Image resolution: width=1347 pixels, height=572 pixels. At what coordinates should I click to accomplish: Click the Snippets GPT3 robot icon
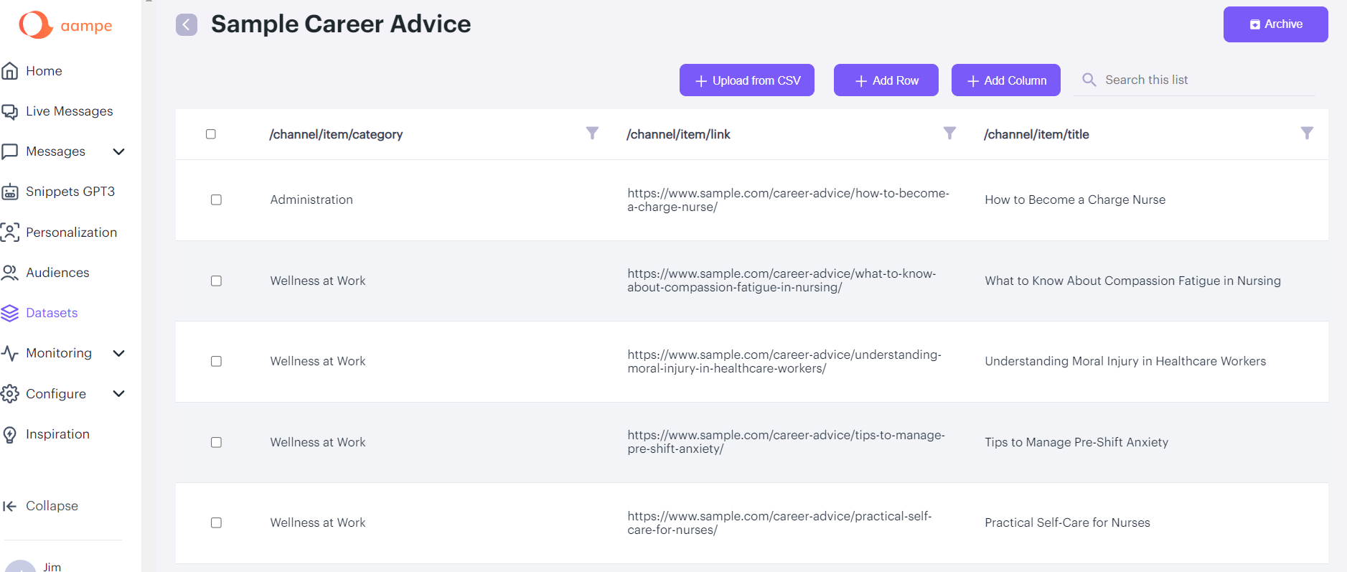coord(10,192)
